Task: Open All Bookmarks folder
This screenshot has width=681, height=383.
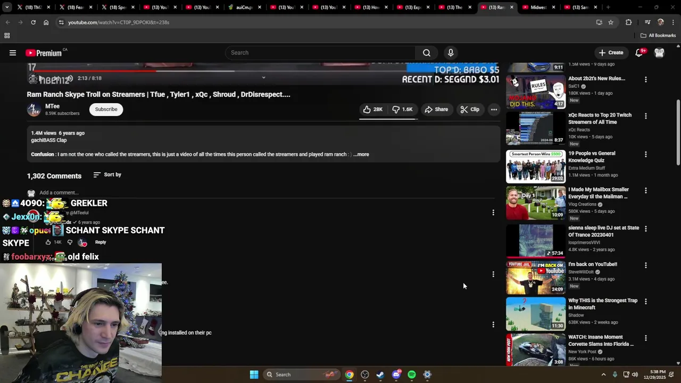Action: [x=658, y=36]
